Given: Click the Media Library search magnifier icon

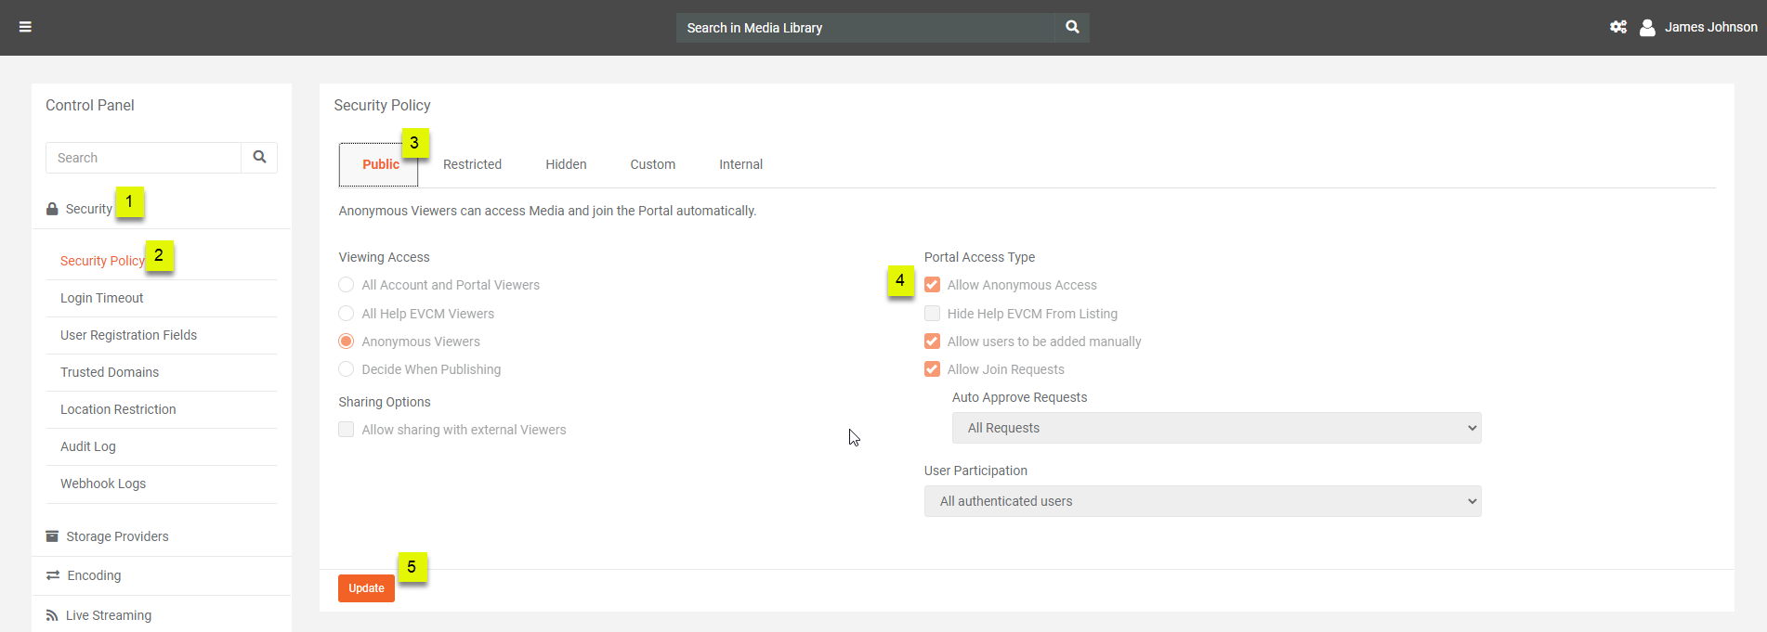Looking at the screenshot, I should point(1072,27).
